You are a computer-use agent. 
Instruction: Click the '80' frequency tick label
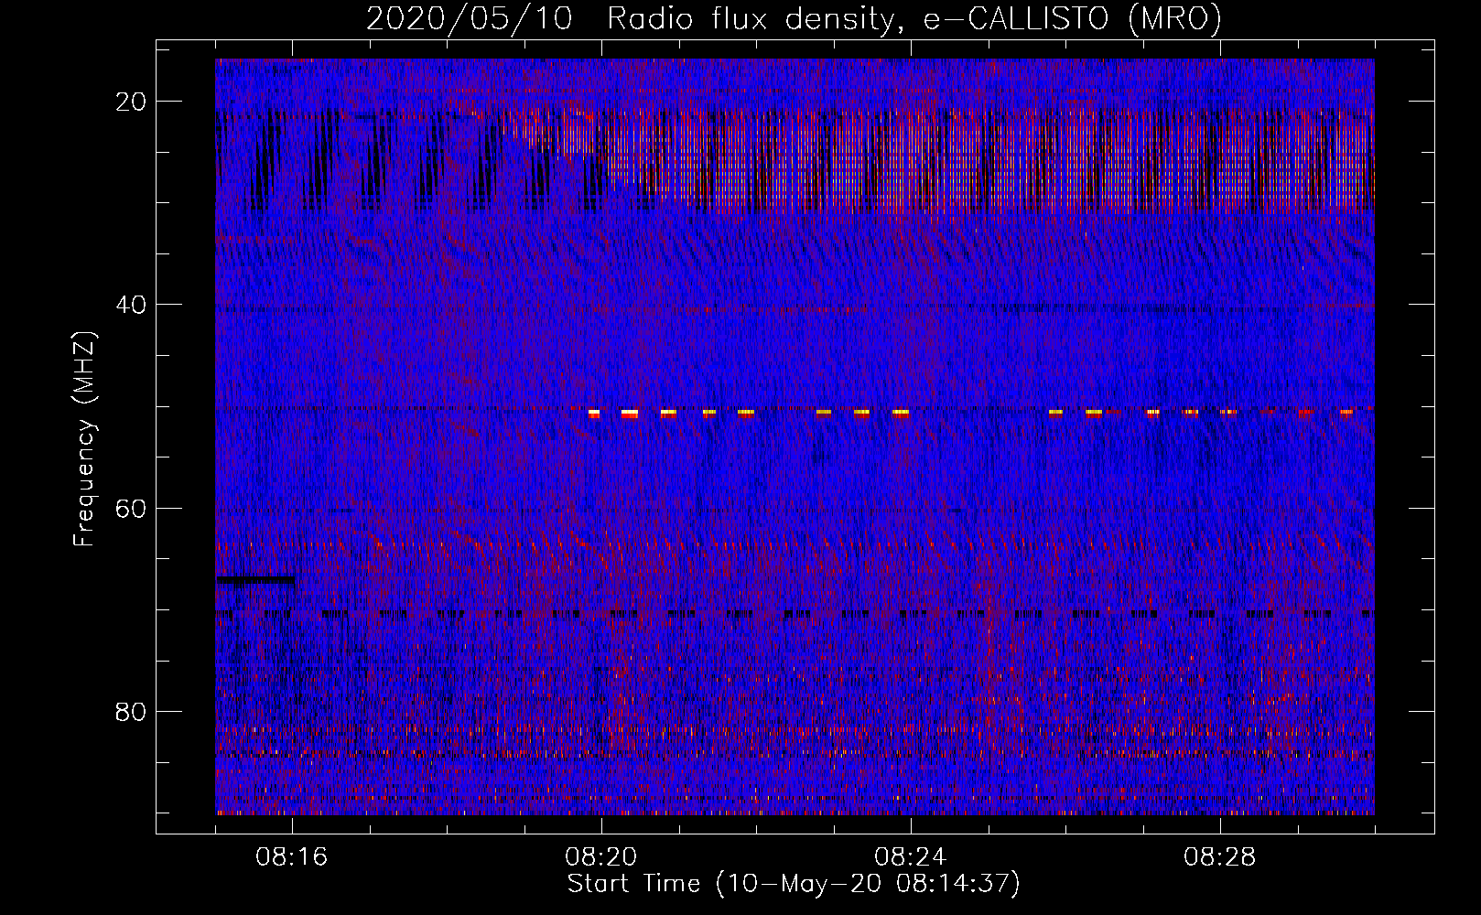click(131, 711)
